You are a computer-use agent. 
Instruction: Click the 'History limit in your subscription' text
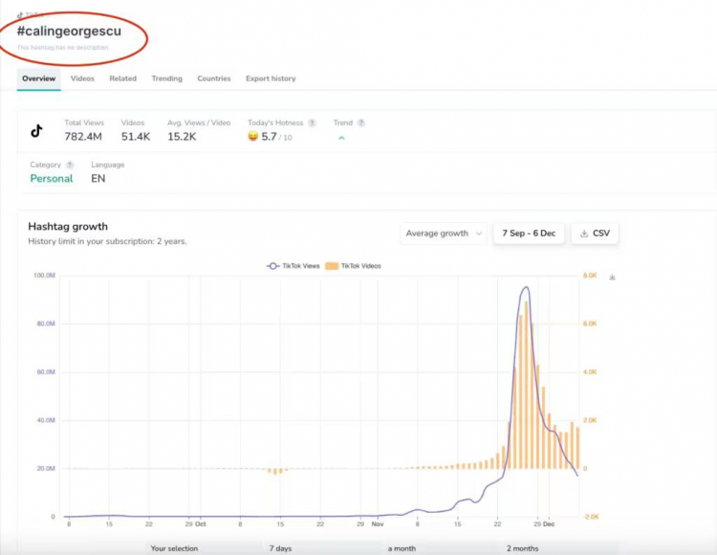pyautogui.click(x=107, y=241)
